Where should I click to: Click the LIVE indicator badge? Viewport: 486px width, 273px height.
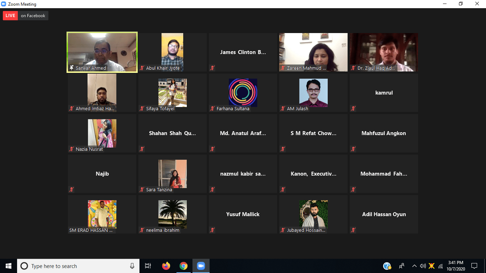10,16
